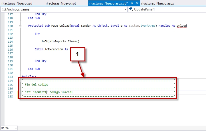Click the End Class statement
This screenshot has width=206, height=131.
(x=29, y=76)
